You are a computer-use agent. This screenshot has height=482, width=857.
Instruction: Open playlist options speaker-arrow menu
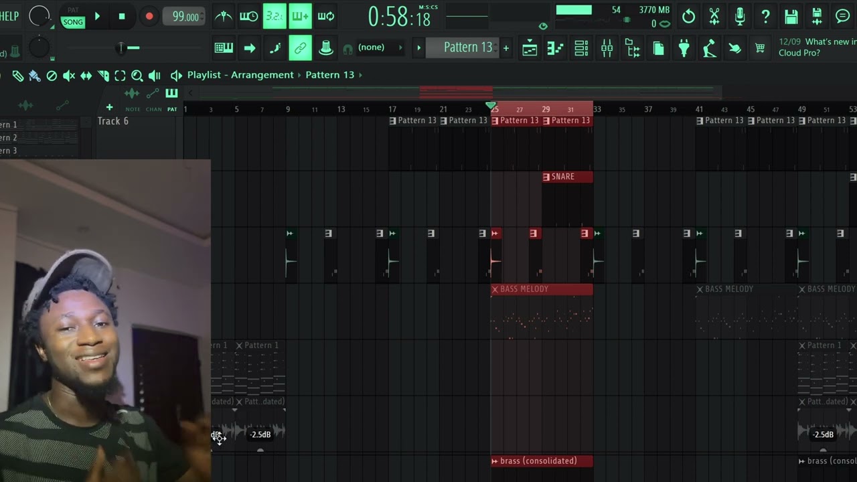(176, 76)
